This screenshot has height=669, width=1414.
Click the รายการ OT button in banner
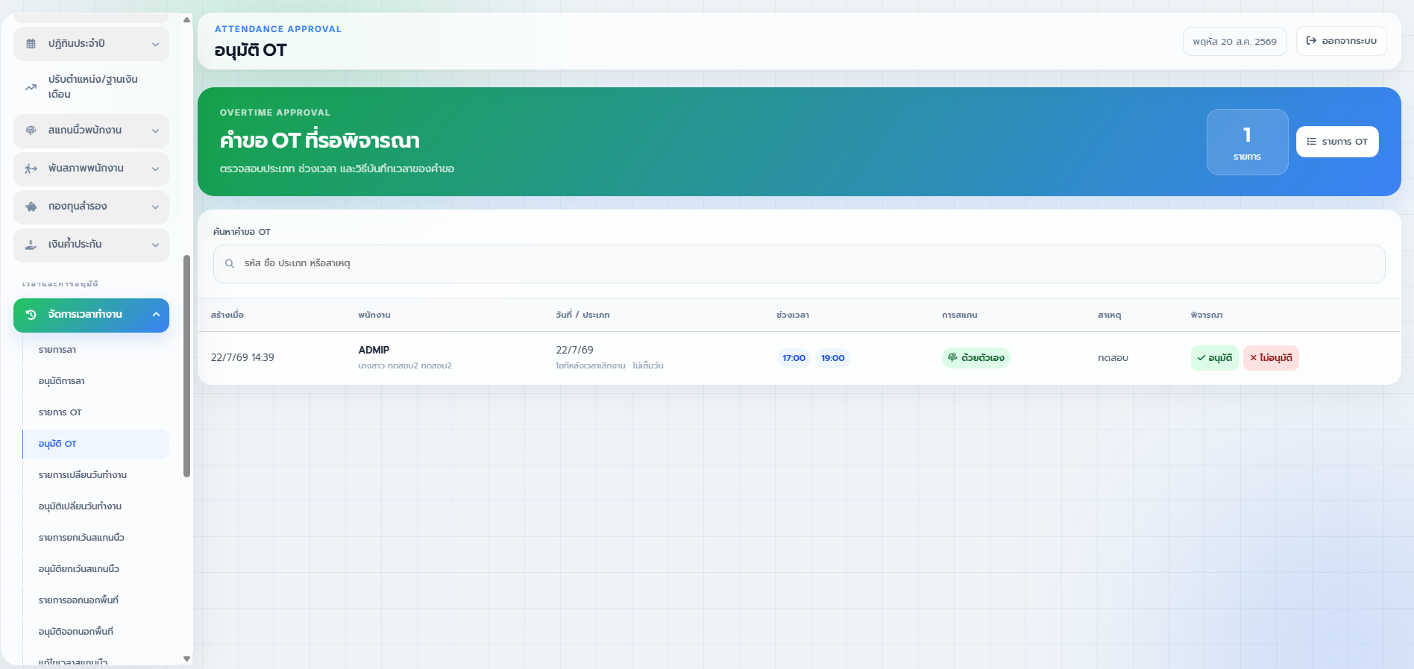click(x=1337, y=142)
